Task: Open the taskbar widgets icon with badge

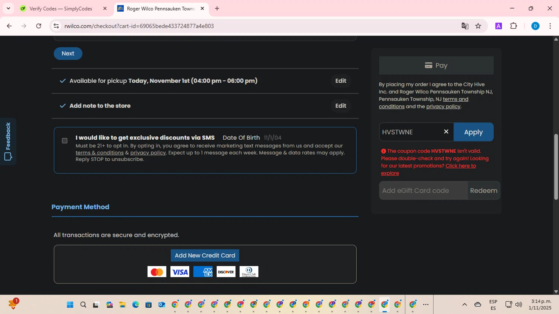Action: [13, 304]
